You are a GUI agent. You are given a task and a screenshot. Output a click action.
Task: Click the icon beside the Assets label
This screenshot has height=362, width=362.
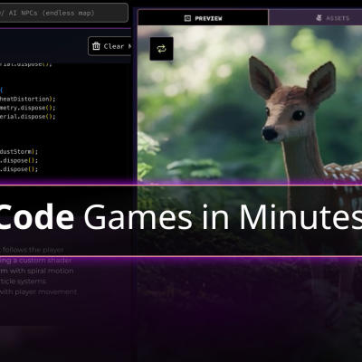coord(319,18)
